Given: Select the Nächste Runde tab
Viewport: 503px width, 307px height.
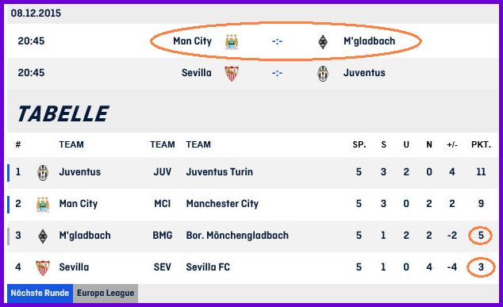Looking at the screenshot, I should point(40,294).
